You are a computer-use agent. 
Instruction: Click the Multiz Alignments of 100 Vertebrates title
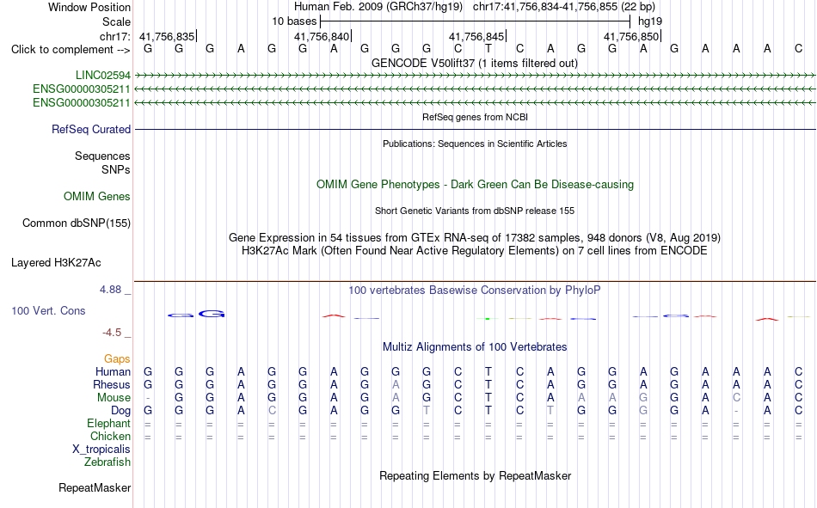tap(475, 347)
